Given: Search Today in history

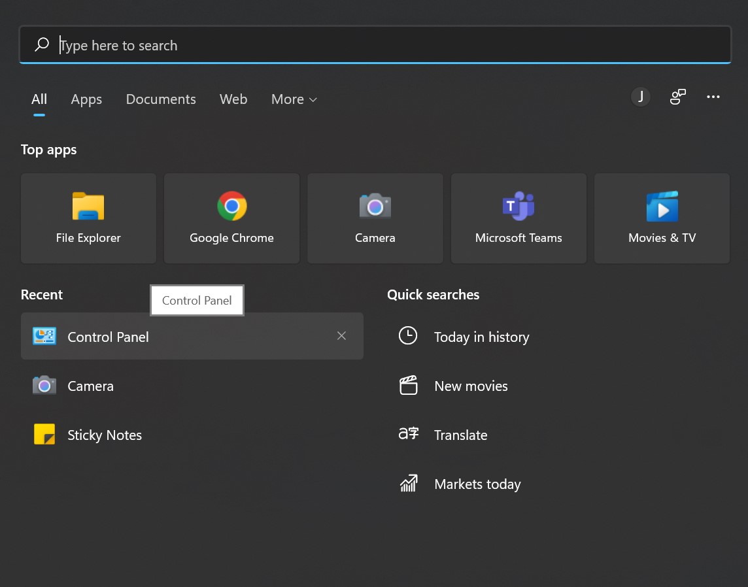Looking at the screenshot, I should pos(482,337).
